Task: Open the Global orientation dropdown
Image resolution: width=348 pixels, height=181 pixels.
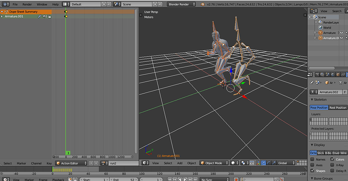Action: (286, 163)
